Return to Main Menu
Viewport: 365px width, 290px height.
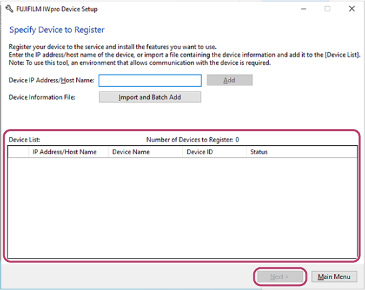[x=334, y=277]
